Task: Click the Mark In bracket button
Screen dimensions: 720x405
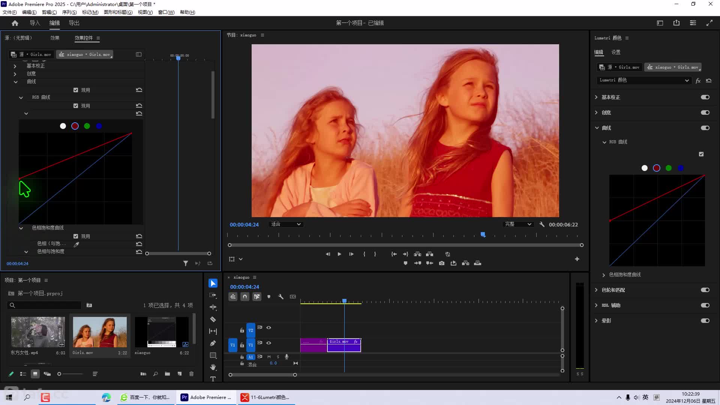Action: (x=364, y=254)
